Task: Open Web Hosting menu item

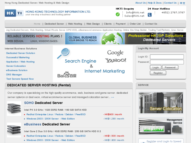Action: tap(75, 24)
